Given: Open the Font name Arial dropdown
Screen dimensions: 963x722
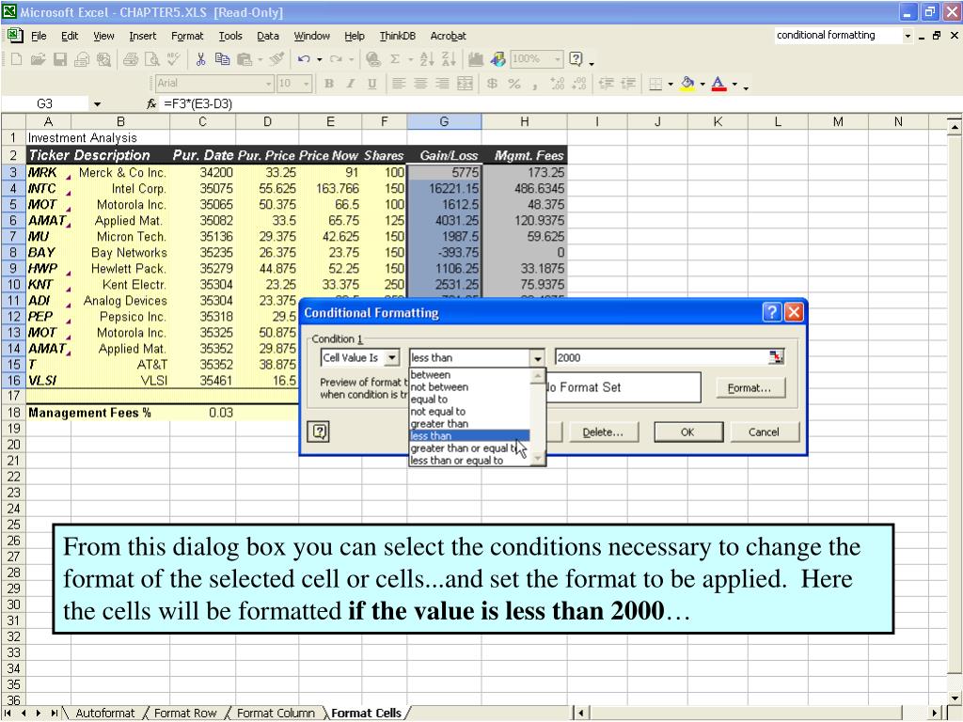Looking at the screenshot, I should pos(268,84).
